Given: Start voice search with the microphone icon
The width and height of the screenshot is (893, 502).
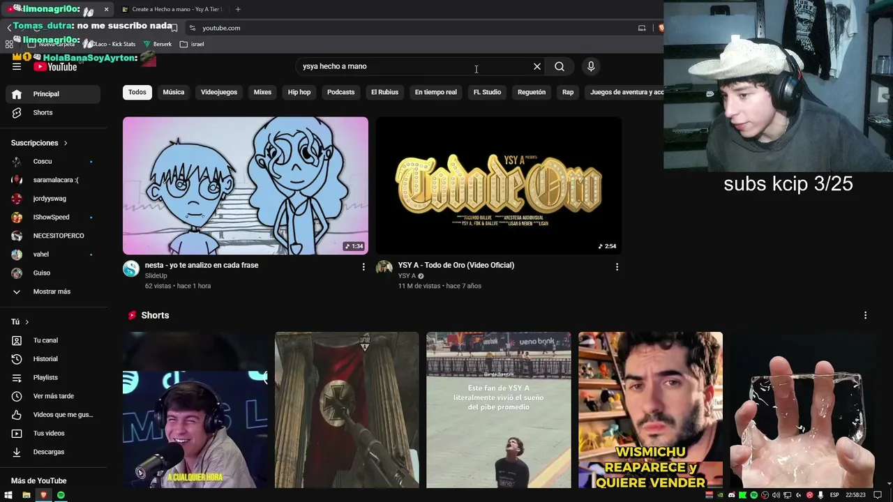Looking at the screenshot, I should click(591, 66).
